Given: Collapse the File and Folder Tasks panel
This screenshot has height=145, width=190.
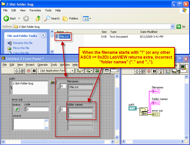Looking at the screenshot, I should coord(43,35).
